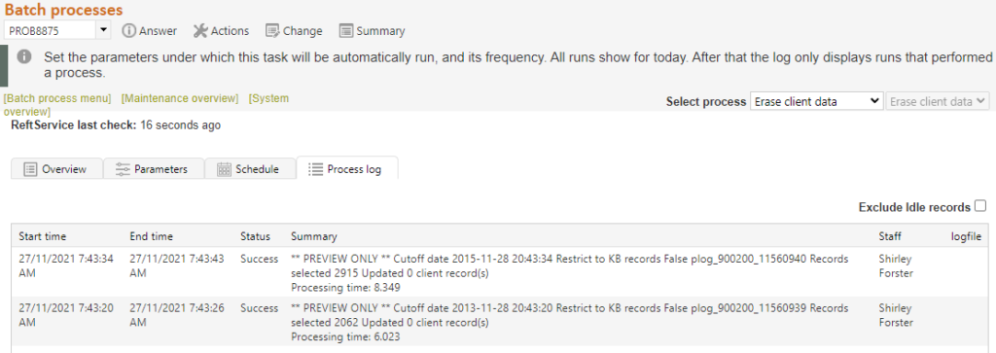Click the grey information circle icon
996x353 pixels.
[24, 56]
